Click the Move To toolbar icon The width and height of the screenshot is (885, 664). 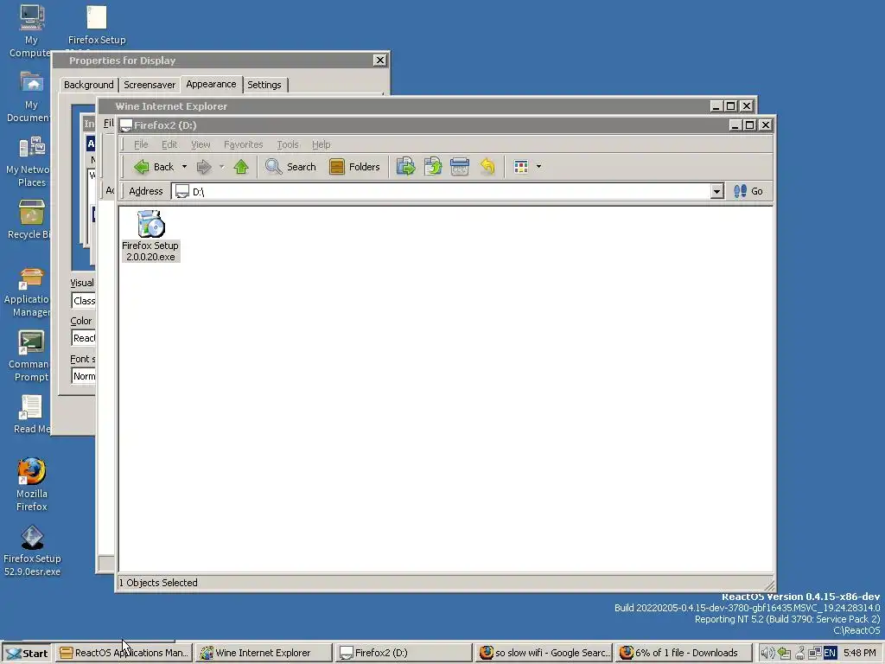(x=405, y=167)
